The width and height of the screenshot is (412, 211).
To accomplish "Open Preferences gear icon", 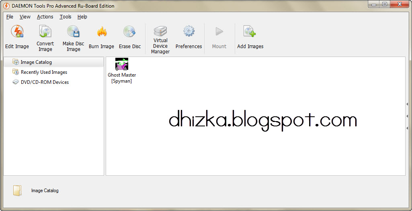I will 189,31.
